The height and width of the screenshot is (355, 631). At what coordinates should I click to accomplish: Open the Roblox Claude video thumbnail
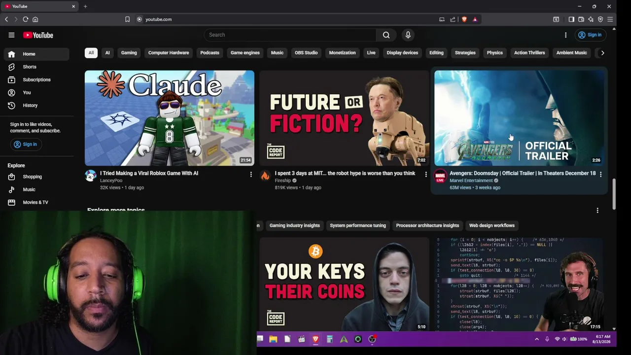point(170,118)
